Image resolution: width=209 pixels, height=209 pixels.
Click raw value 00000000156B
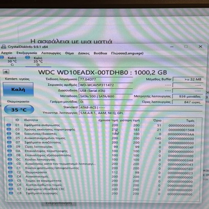pos(181,130)
